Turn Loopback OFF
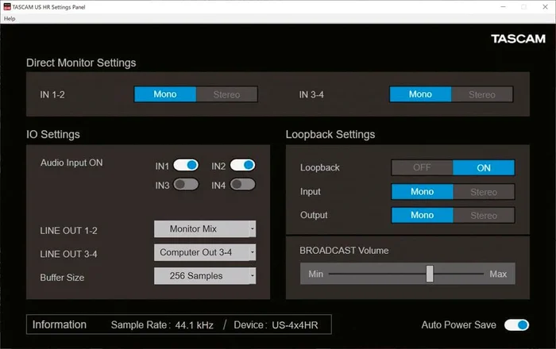556x349 pixels. 422,167
